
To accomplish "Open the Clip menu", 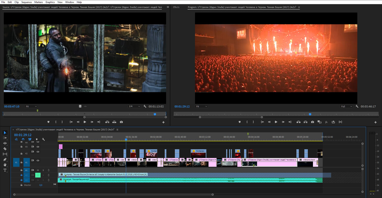I will (x=17, y=2).
